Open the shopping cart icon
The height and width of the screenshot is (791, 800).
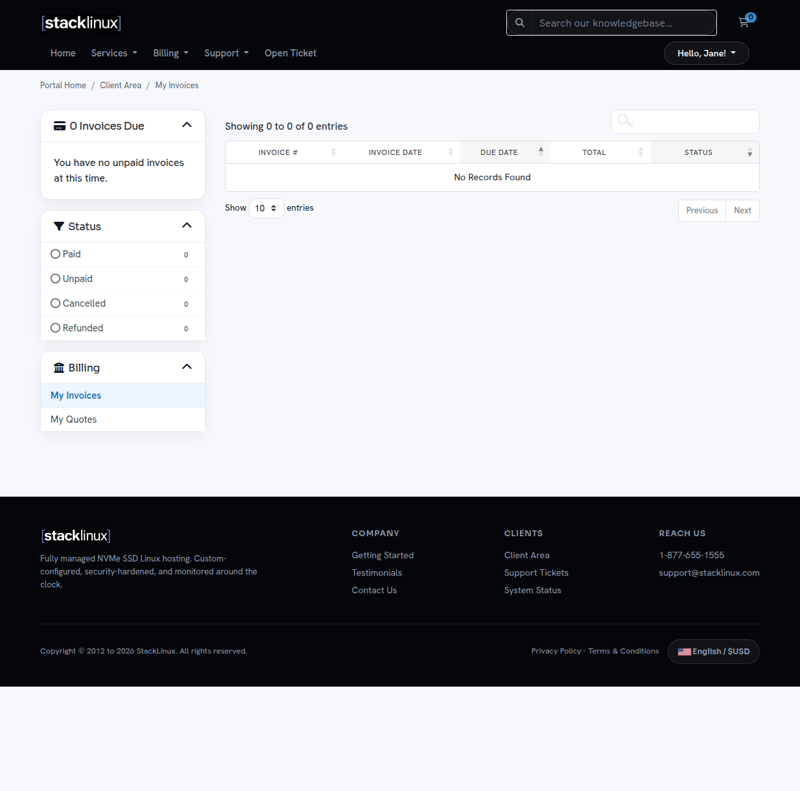[744, 22]
